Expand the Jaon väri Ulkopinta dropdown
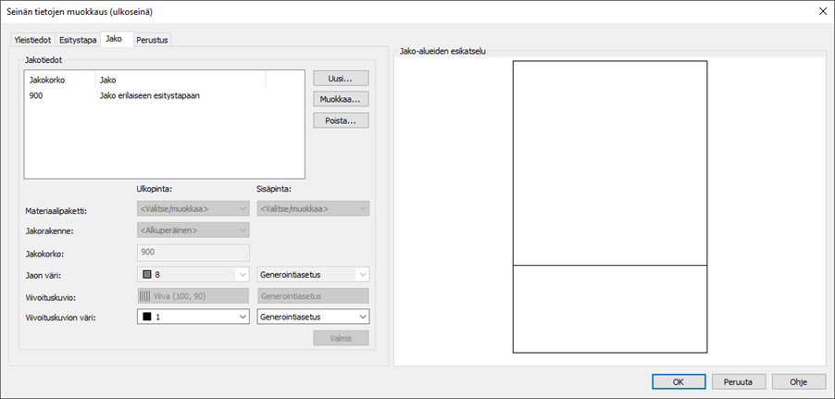Viewport: 835px width, 399px height. 243,274
